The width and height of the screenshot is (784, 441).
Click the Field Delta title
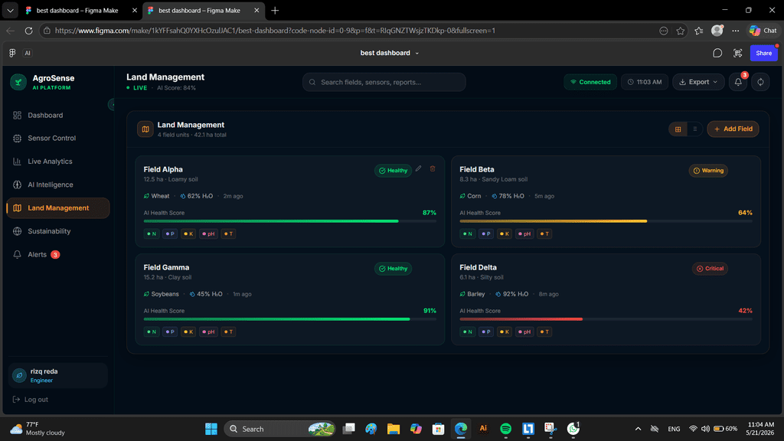[478, 267]
